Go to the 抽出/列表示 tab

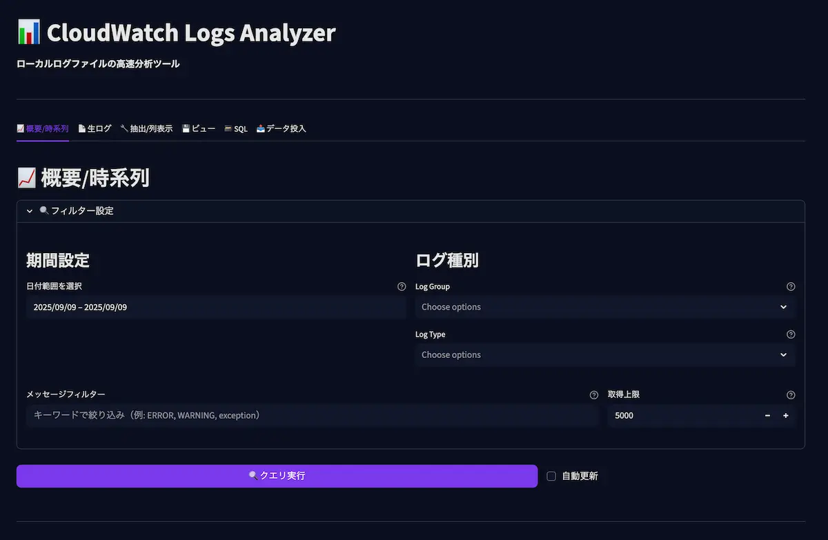click(146, 129)
